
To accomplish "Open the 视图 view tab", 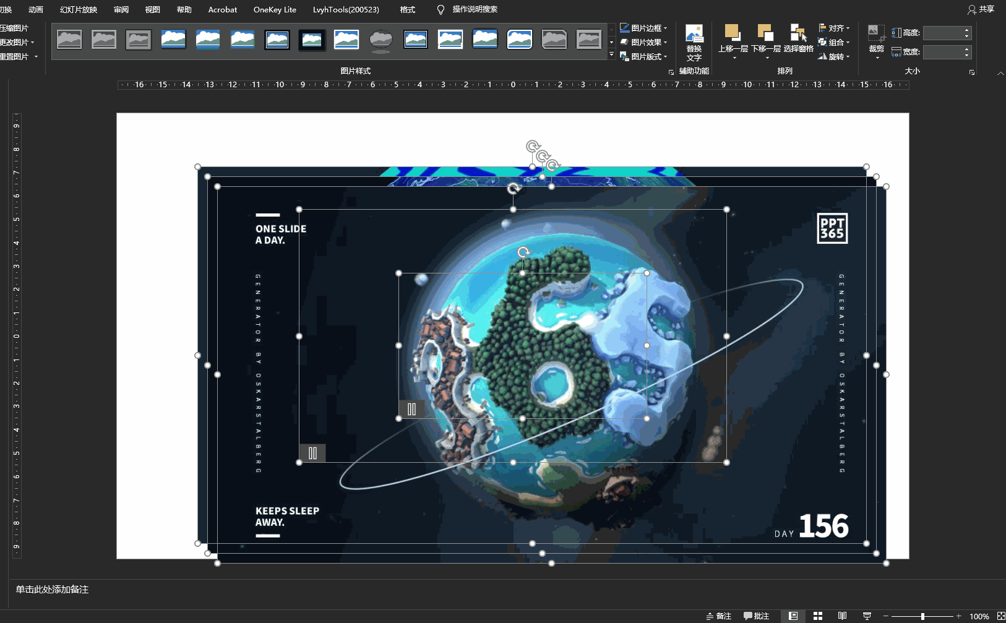I will (152, 9).
